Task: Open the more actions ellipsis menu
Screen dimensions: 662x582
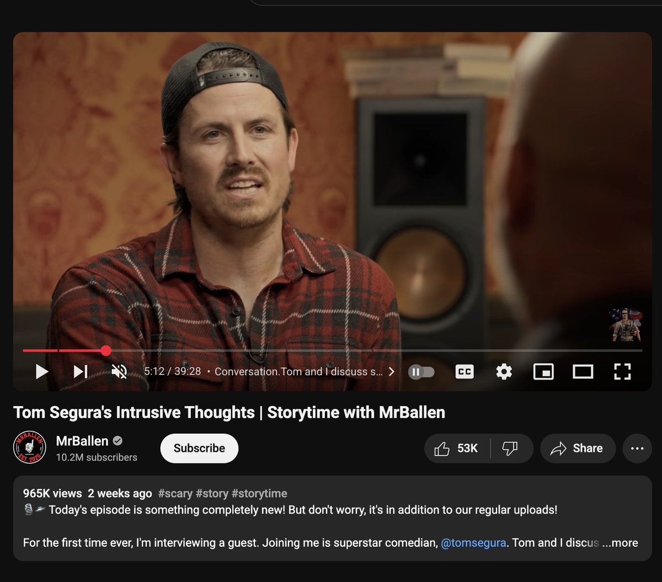Action: 637,448
